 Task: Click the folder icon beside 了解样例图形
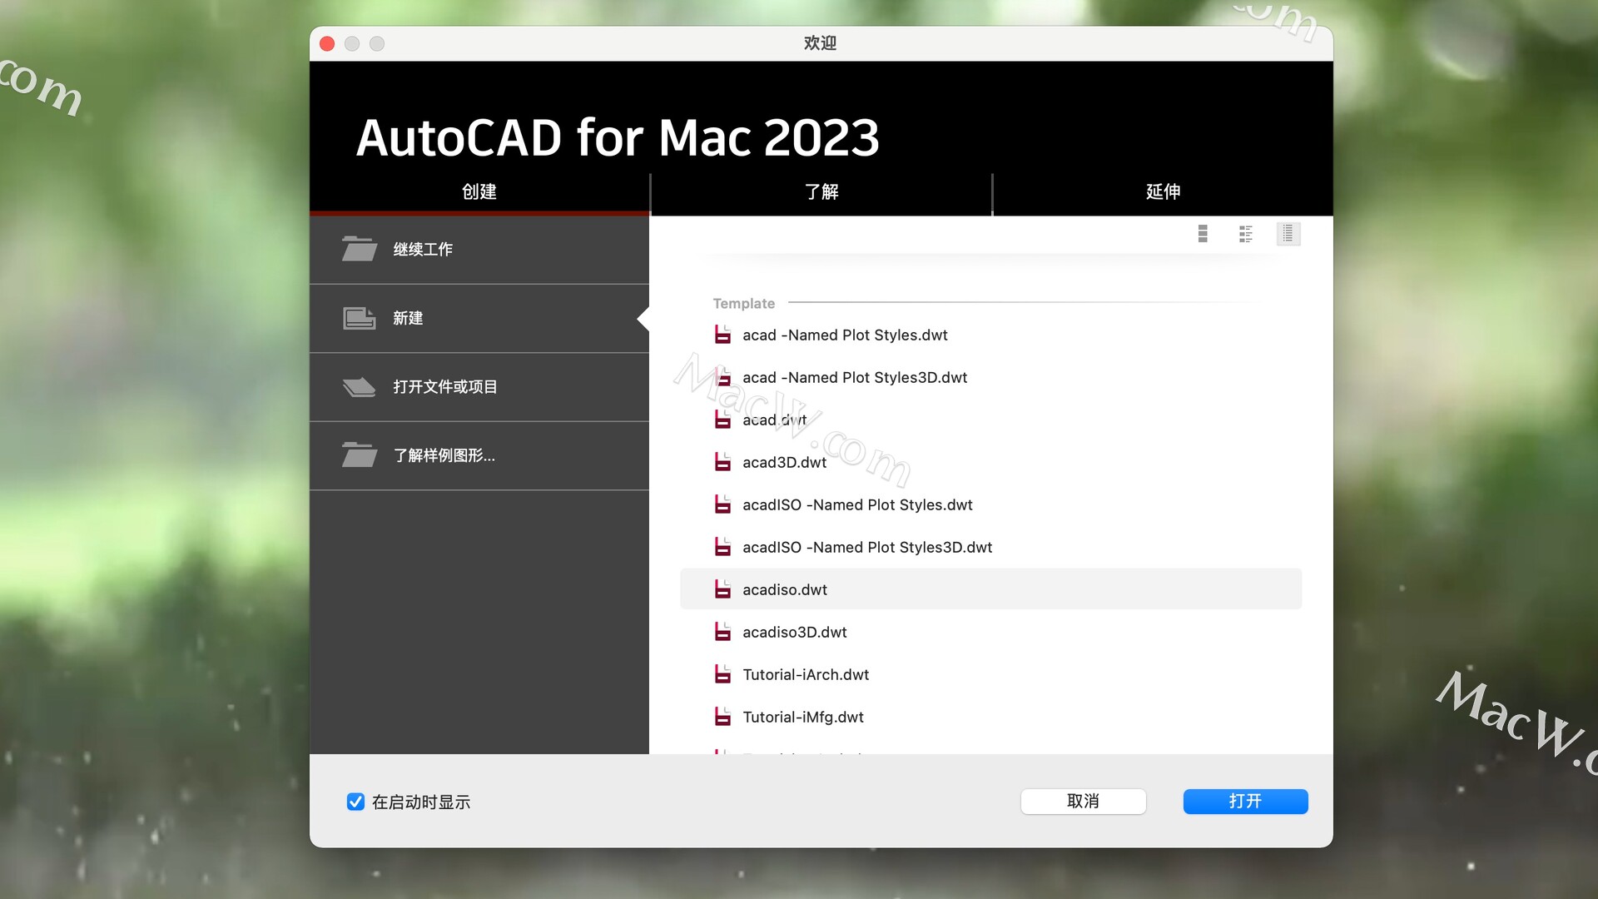[360, 455]
